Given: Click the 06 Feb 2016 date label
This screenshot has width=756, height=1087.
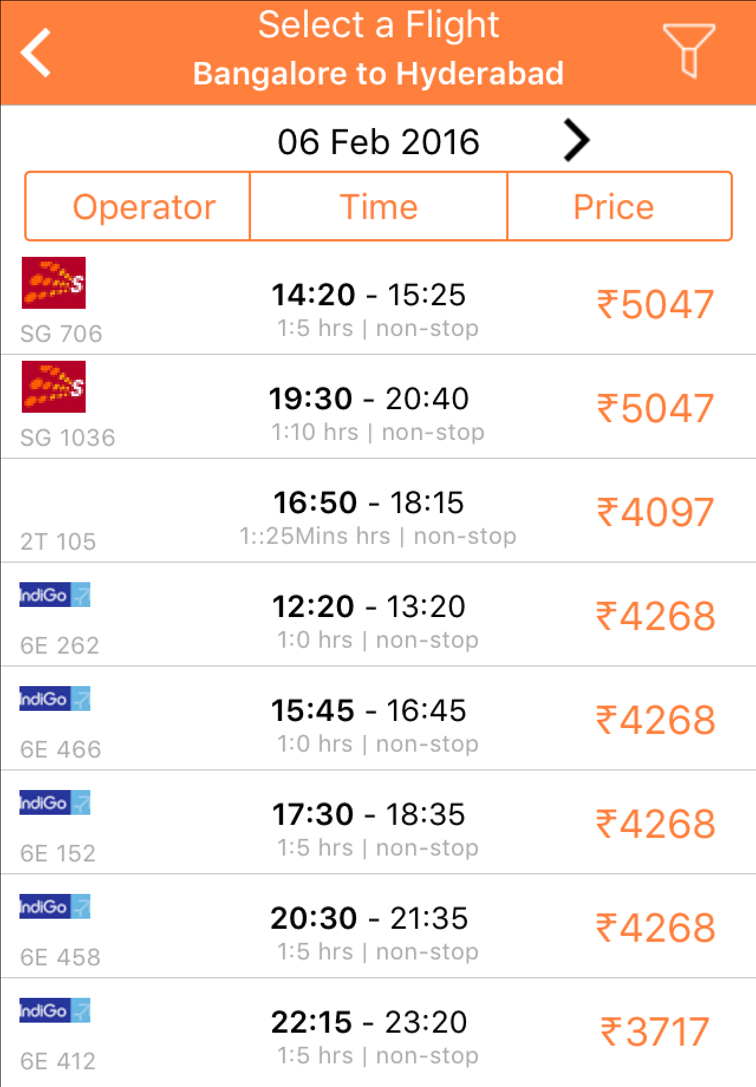Looking at the screenshot, I should 379,142.
